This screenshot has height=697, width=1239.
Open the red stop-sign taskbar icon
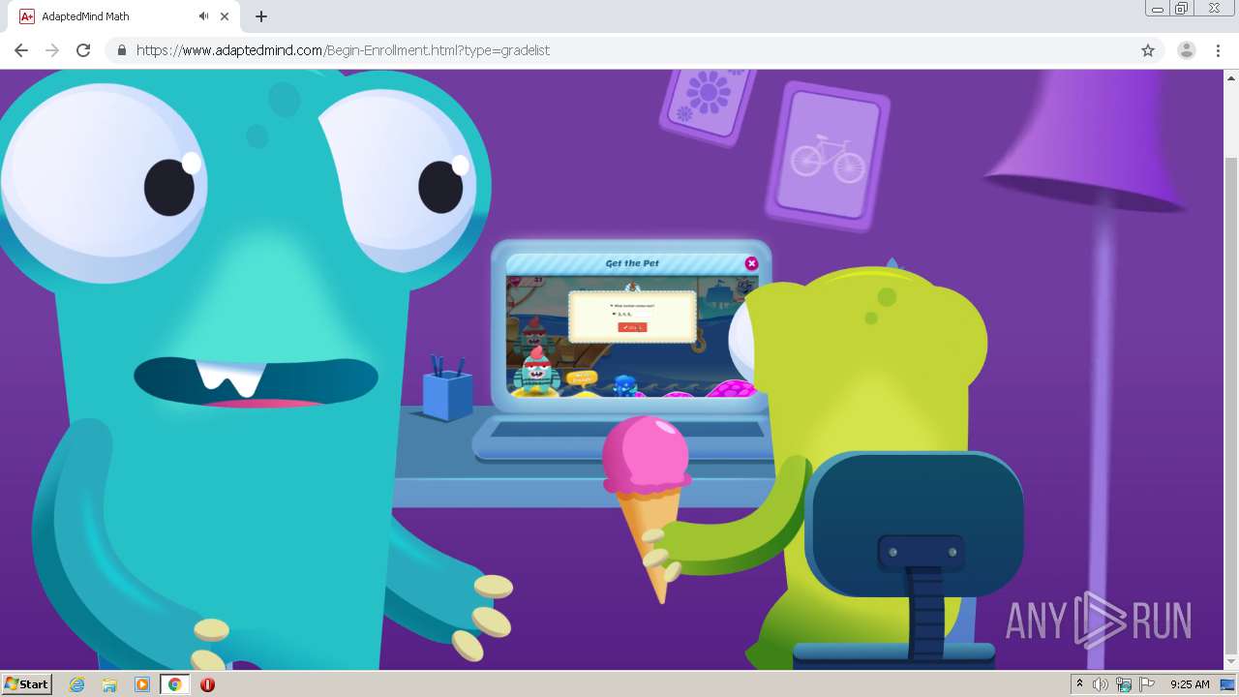pyautogui.click(x=207, y=684)
